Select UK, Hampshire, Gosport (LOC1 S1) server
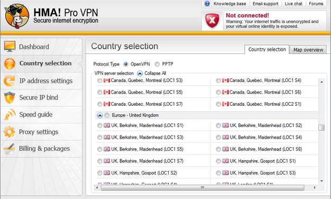Viewport: 331px width, 199px height. (218, 161)
